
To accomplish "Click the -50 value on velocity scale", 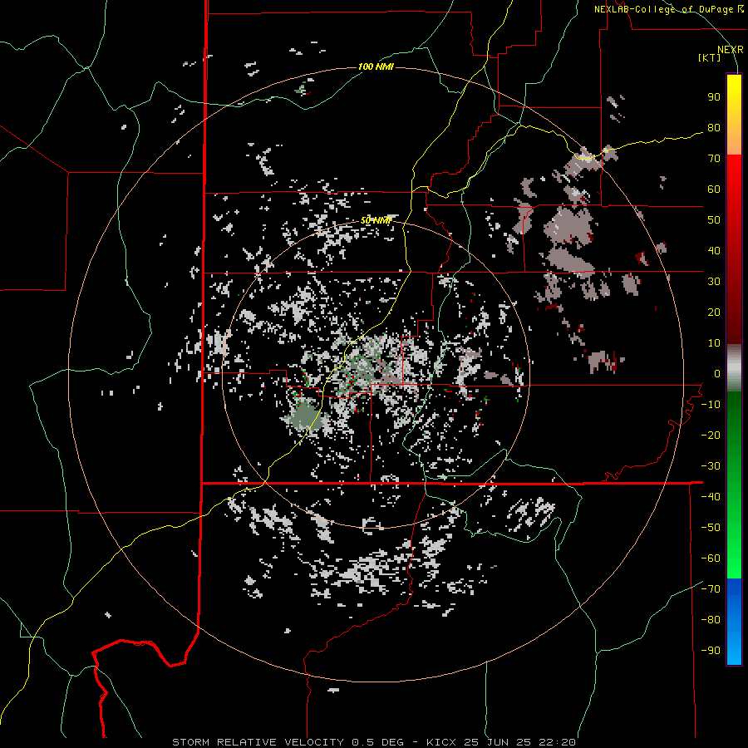I will click(711, 528).
